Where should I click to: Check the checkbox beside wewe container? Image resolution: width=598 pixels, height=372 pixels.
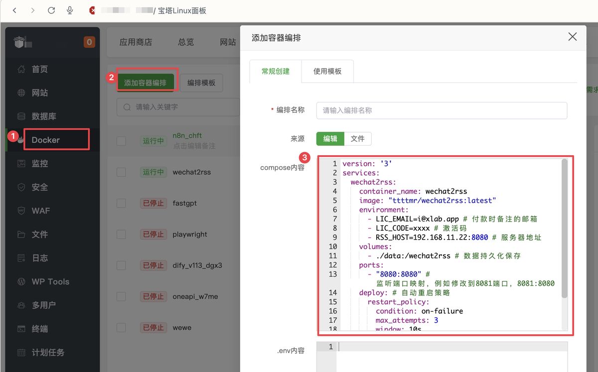[x=121, y=327]
